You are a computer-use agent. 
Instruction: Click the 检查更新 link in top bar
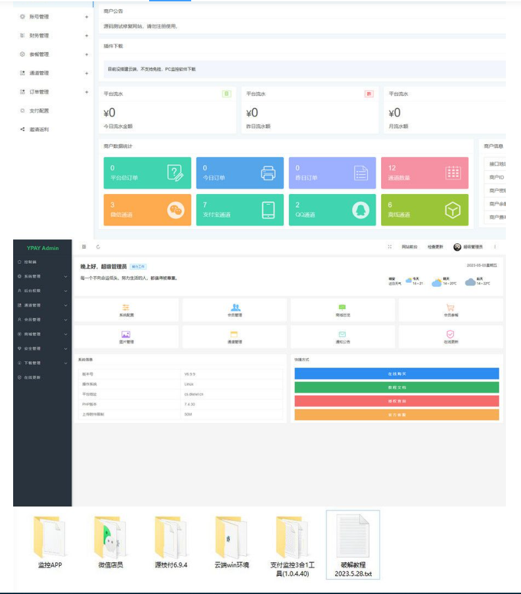point(434,247)
